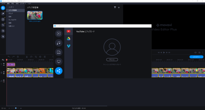Split clip with scissors icon
This screenshot has width=205, height=110.
pos(27,57)
